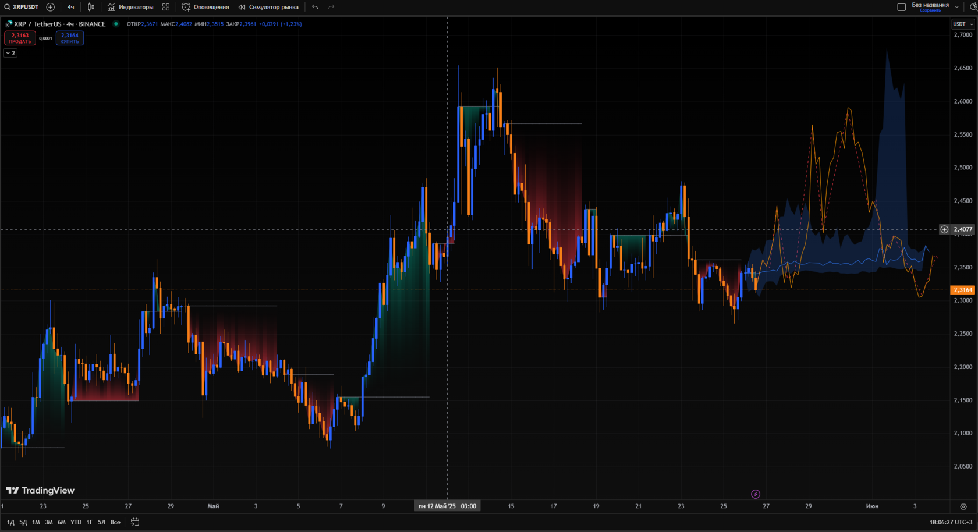Screen dimensions: 978x532
Task: Redo the last chart action
Action: click(x=331, y=7)
